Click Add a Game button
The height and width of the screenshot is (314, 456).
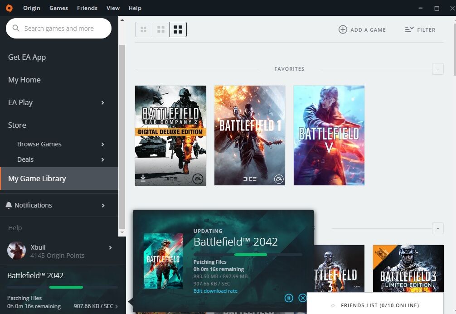click(362, 29)
